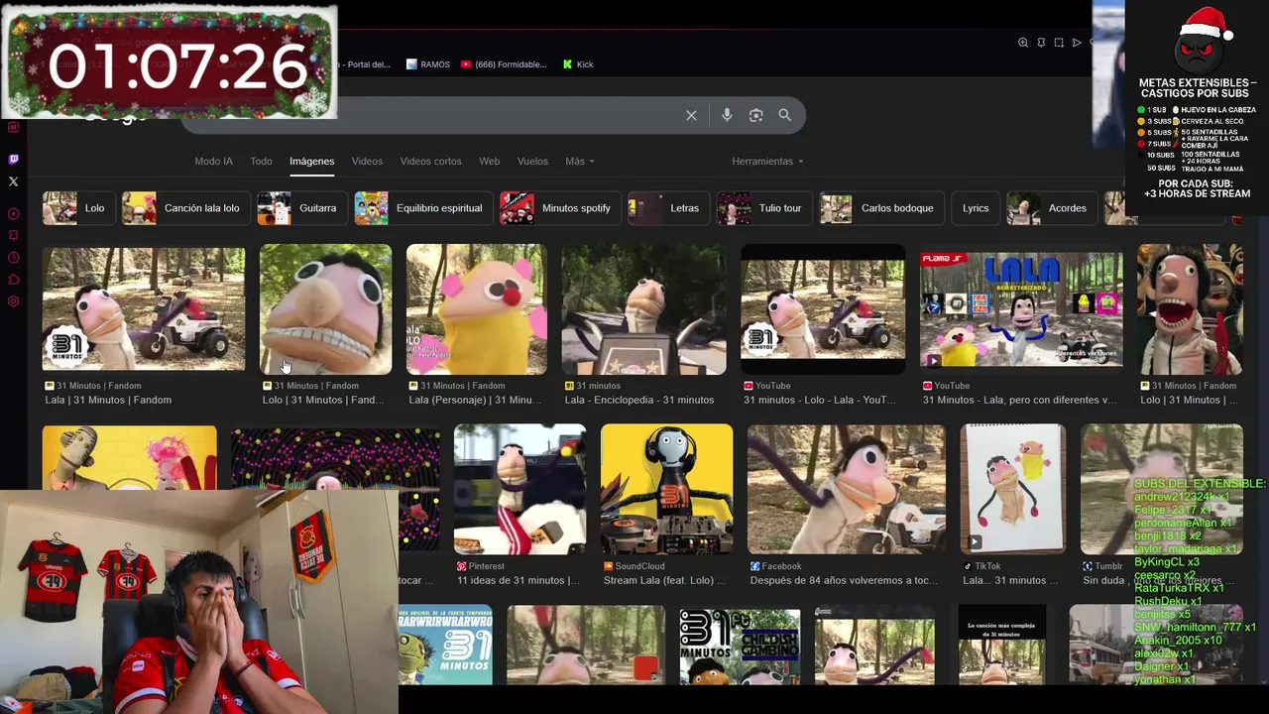1269x714 pixels.
Task: Filter by Equilibrio espiritual chip
Action: coord(423,208)
